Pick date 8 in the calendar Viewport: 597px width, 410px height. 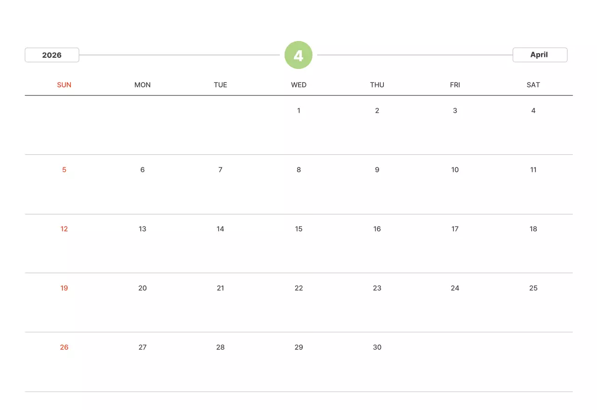click(298, 170)
